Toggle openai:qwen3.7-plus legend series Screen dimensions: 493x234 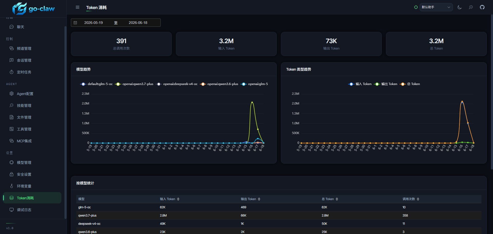click(x=134, y=84)
